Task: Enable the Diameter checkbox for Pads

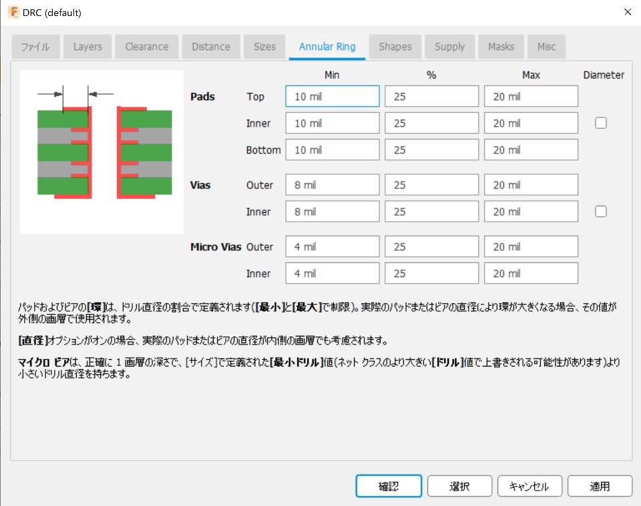Action: tap(600, 123)
